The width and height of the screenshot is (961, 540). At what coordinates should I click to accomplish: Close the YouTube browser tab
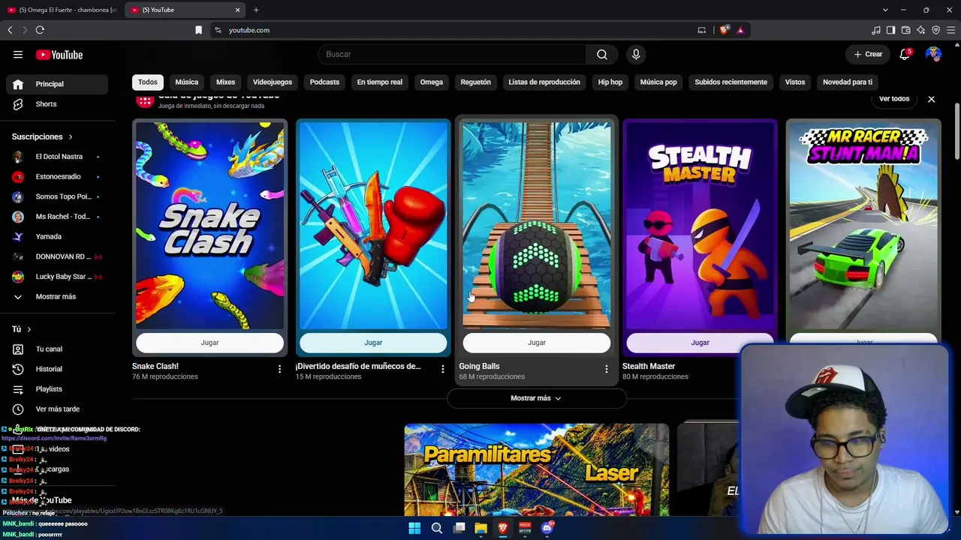click(x=238, y=10)
